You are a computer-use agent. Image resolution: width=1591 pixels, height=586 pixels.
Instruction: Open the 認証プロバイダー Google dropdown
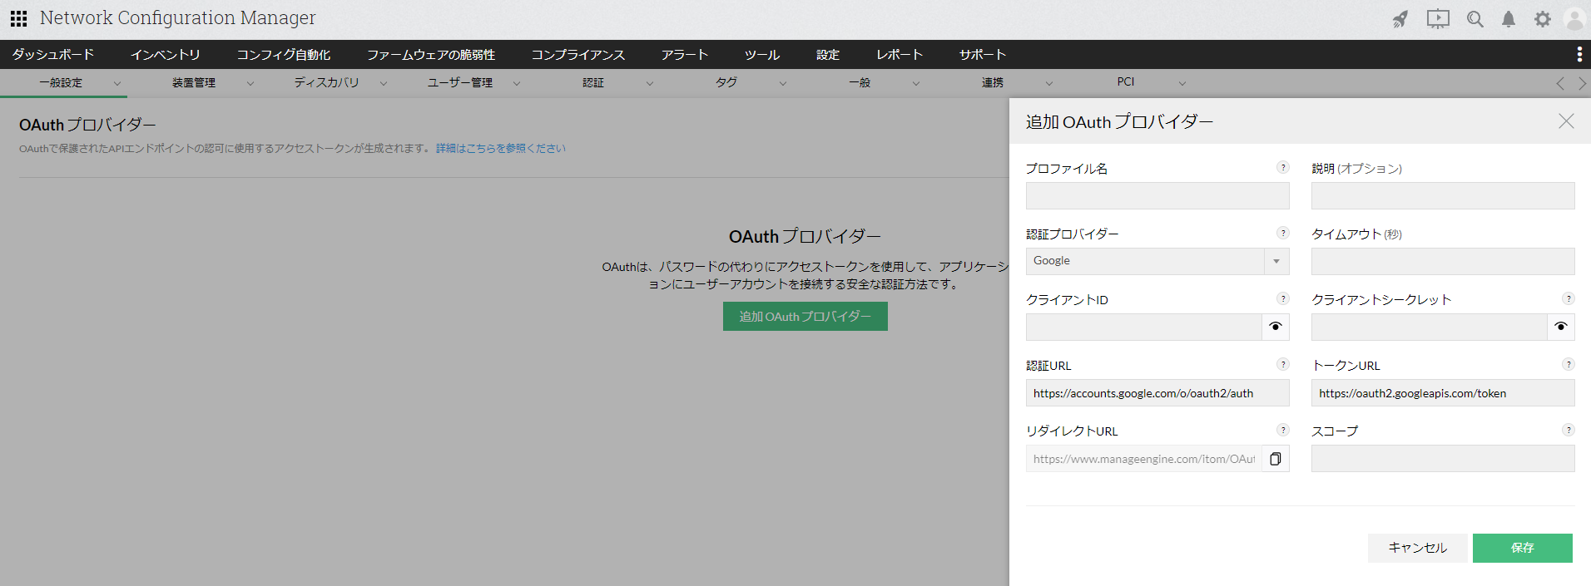1157,261
